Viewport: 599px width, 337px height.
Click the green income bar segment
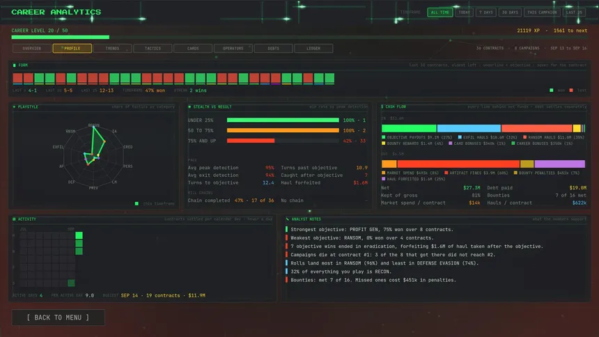[x=409, y=128]
